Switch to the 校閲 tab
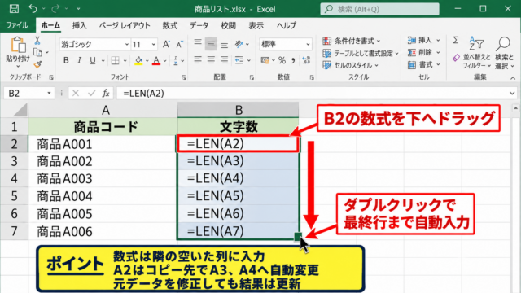This screenshot has width=521, height=293. 228,25
